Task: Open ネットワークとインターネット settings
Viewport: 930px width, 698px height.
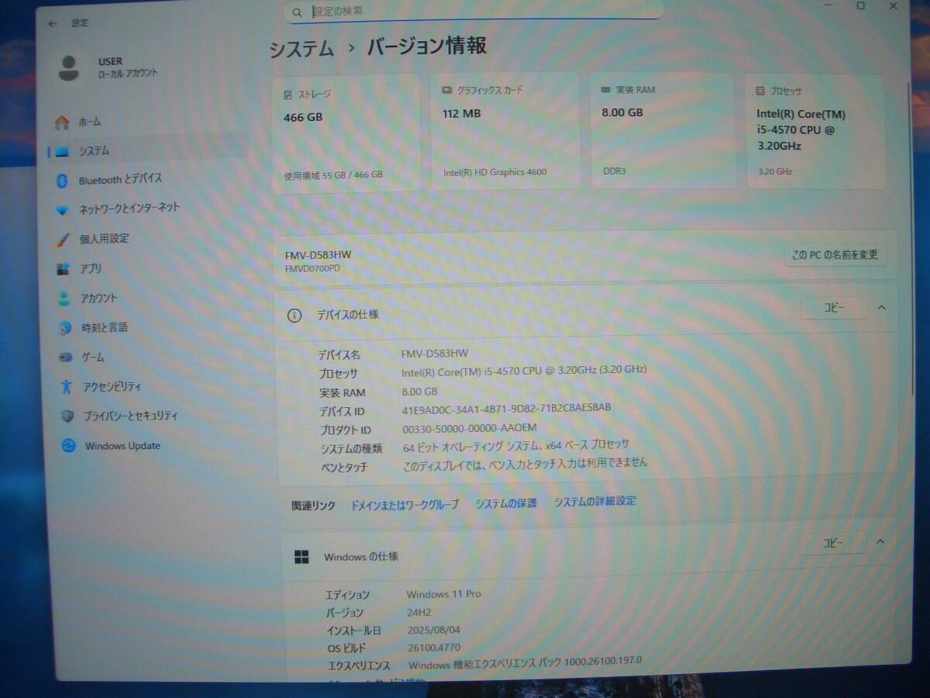Action: click(x=129, y=209)
